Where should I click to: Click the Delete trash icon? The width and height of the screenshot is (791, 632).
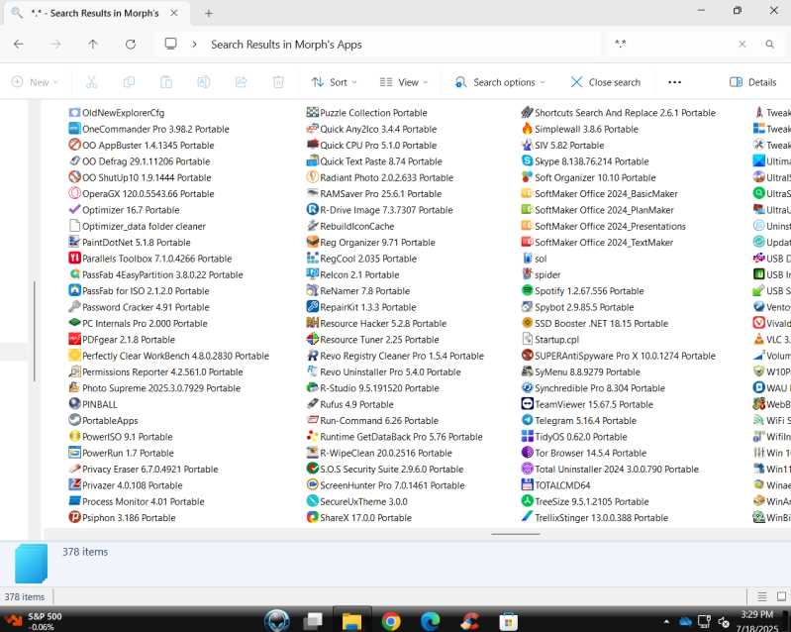[278, 82]
